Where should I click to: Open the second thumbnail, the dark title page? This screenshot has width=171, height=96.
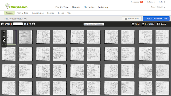(x=25, y=37)
